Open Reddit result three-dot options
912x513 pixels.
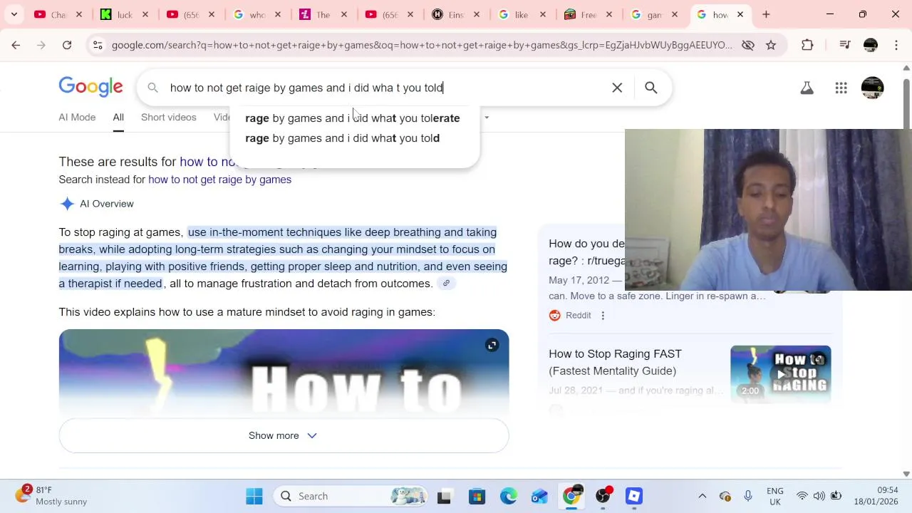coord(603,316)
